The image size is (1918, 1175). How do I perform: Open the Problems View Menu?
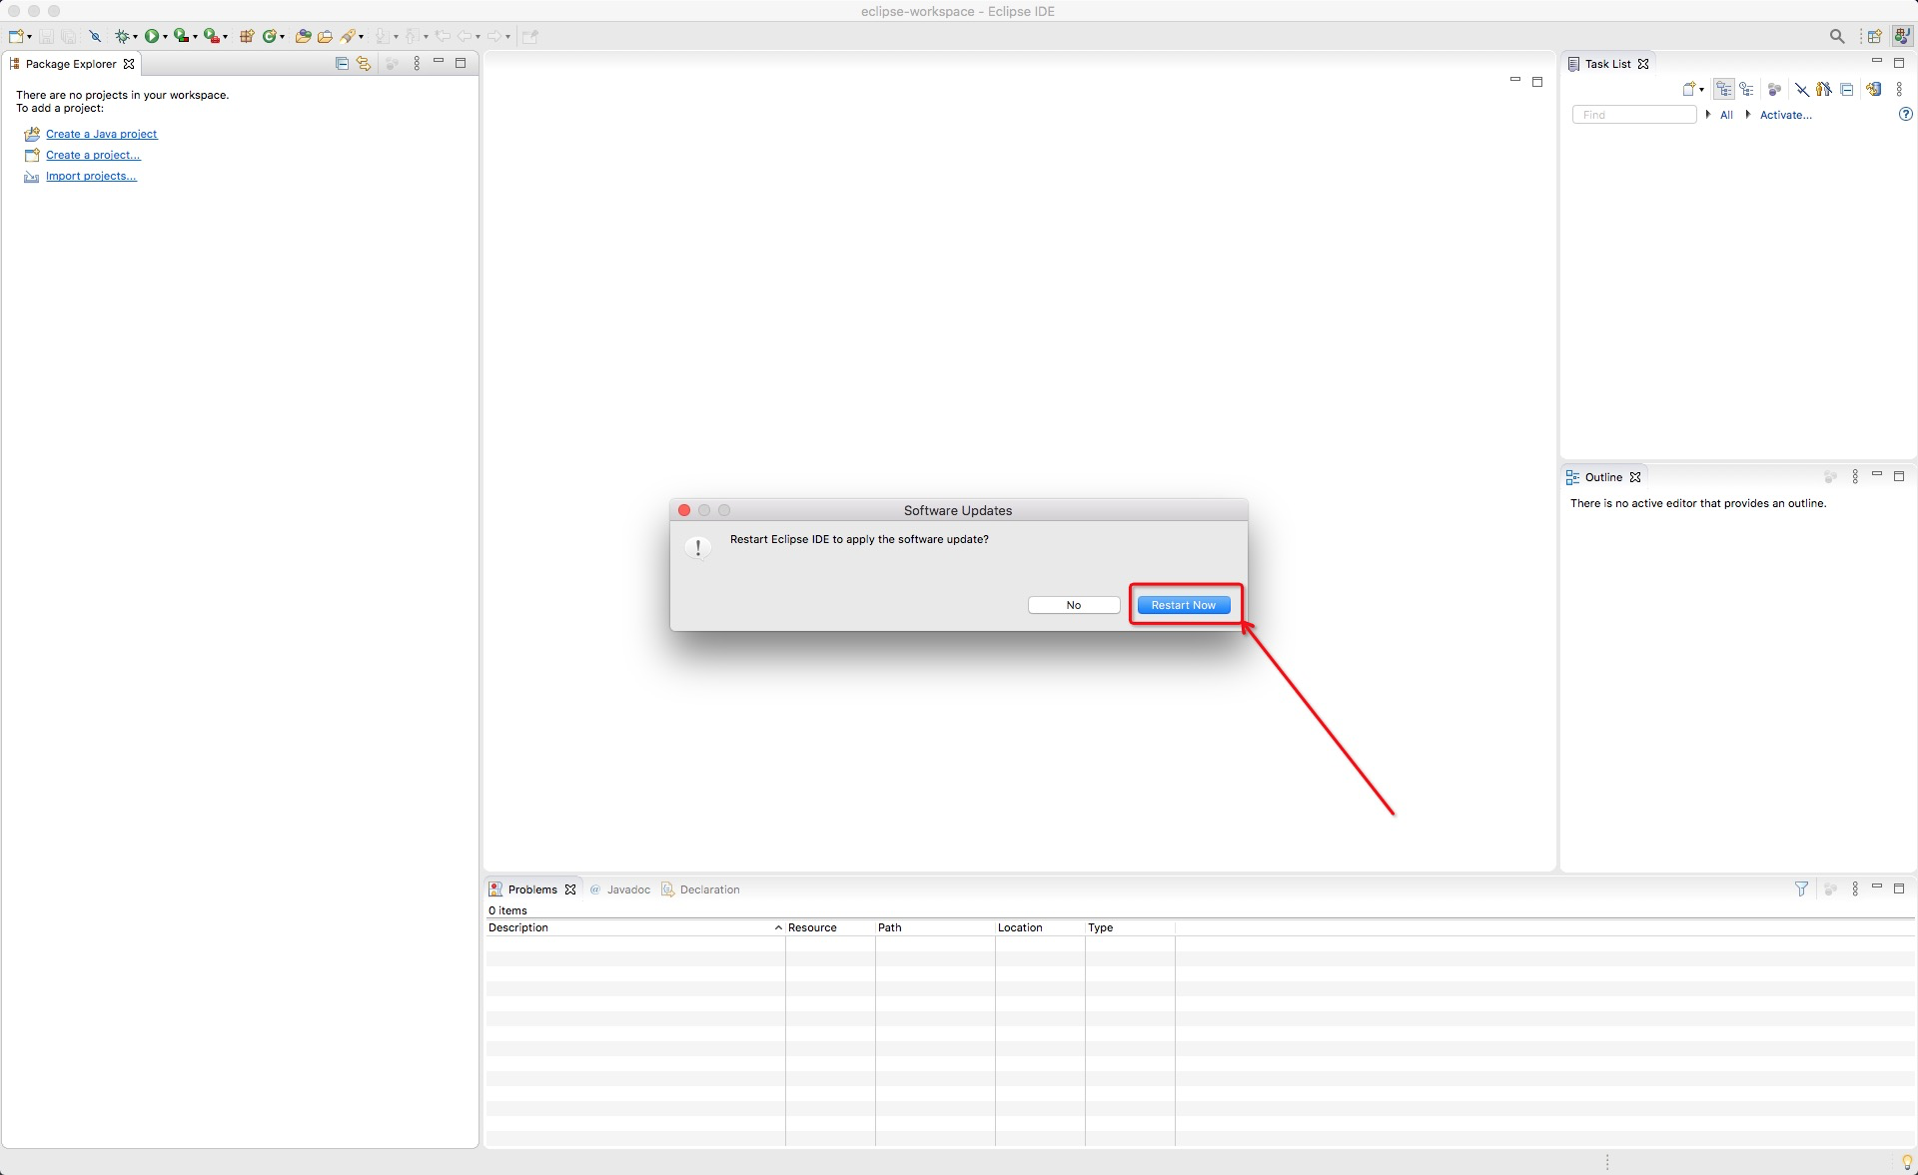pos(1855,888)
